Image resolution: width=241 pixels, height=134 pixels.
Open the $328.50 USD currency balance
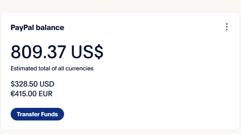(x=33, y=84)
